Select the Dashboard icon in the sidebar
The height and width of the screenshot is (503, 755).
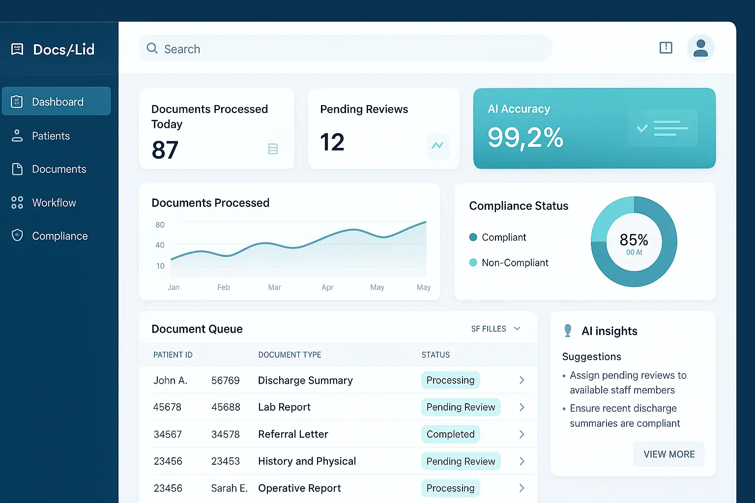tap(17, 101)
